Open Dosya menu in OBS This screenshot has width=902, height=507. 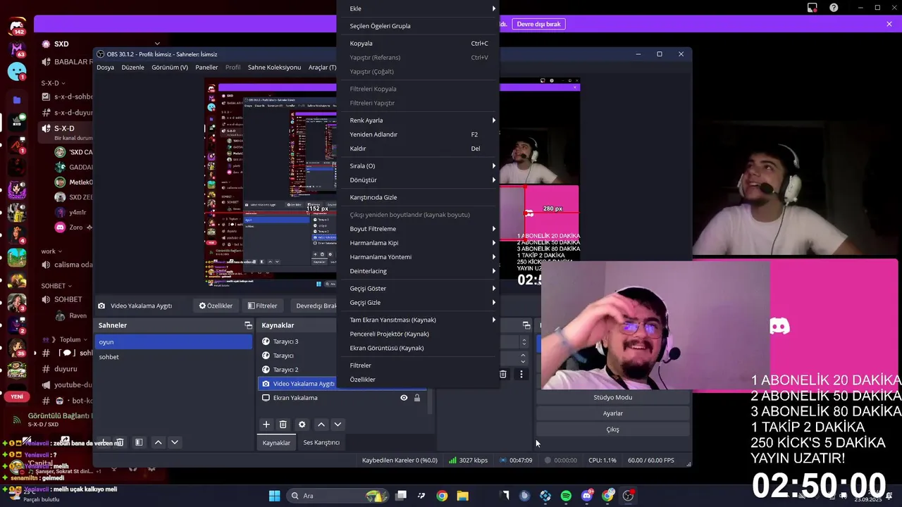coord(105,68)
